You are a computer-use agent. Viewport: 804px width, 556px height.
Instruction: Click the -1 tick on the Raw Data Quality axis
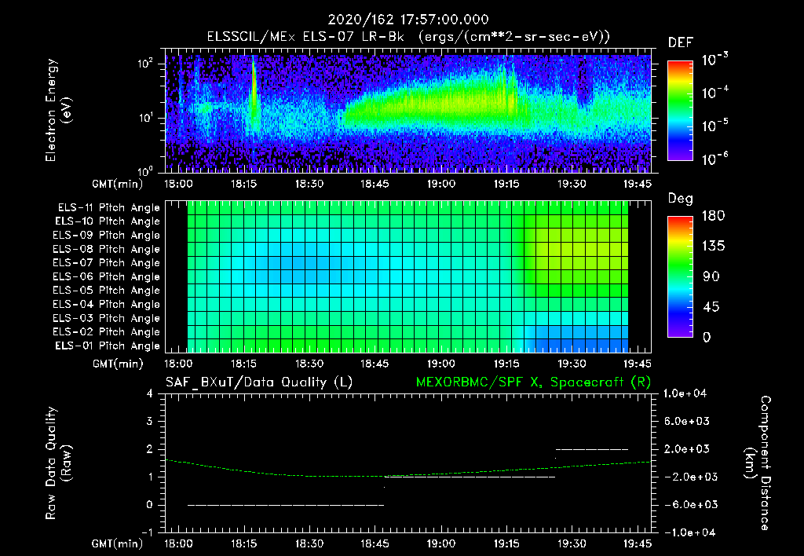tap(147, 532)
